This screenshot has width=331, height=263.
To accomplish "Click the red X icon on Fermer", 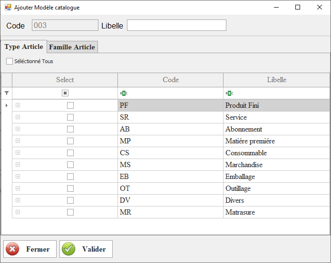I will coord(13,249).
